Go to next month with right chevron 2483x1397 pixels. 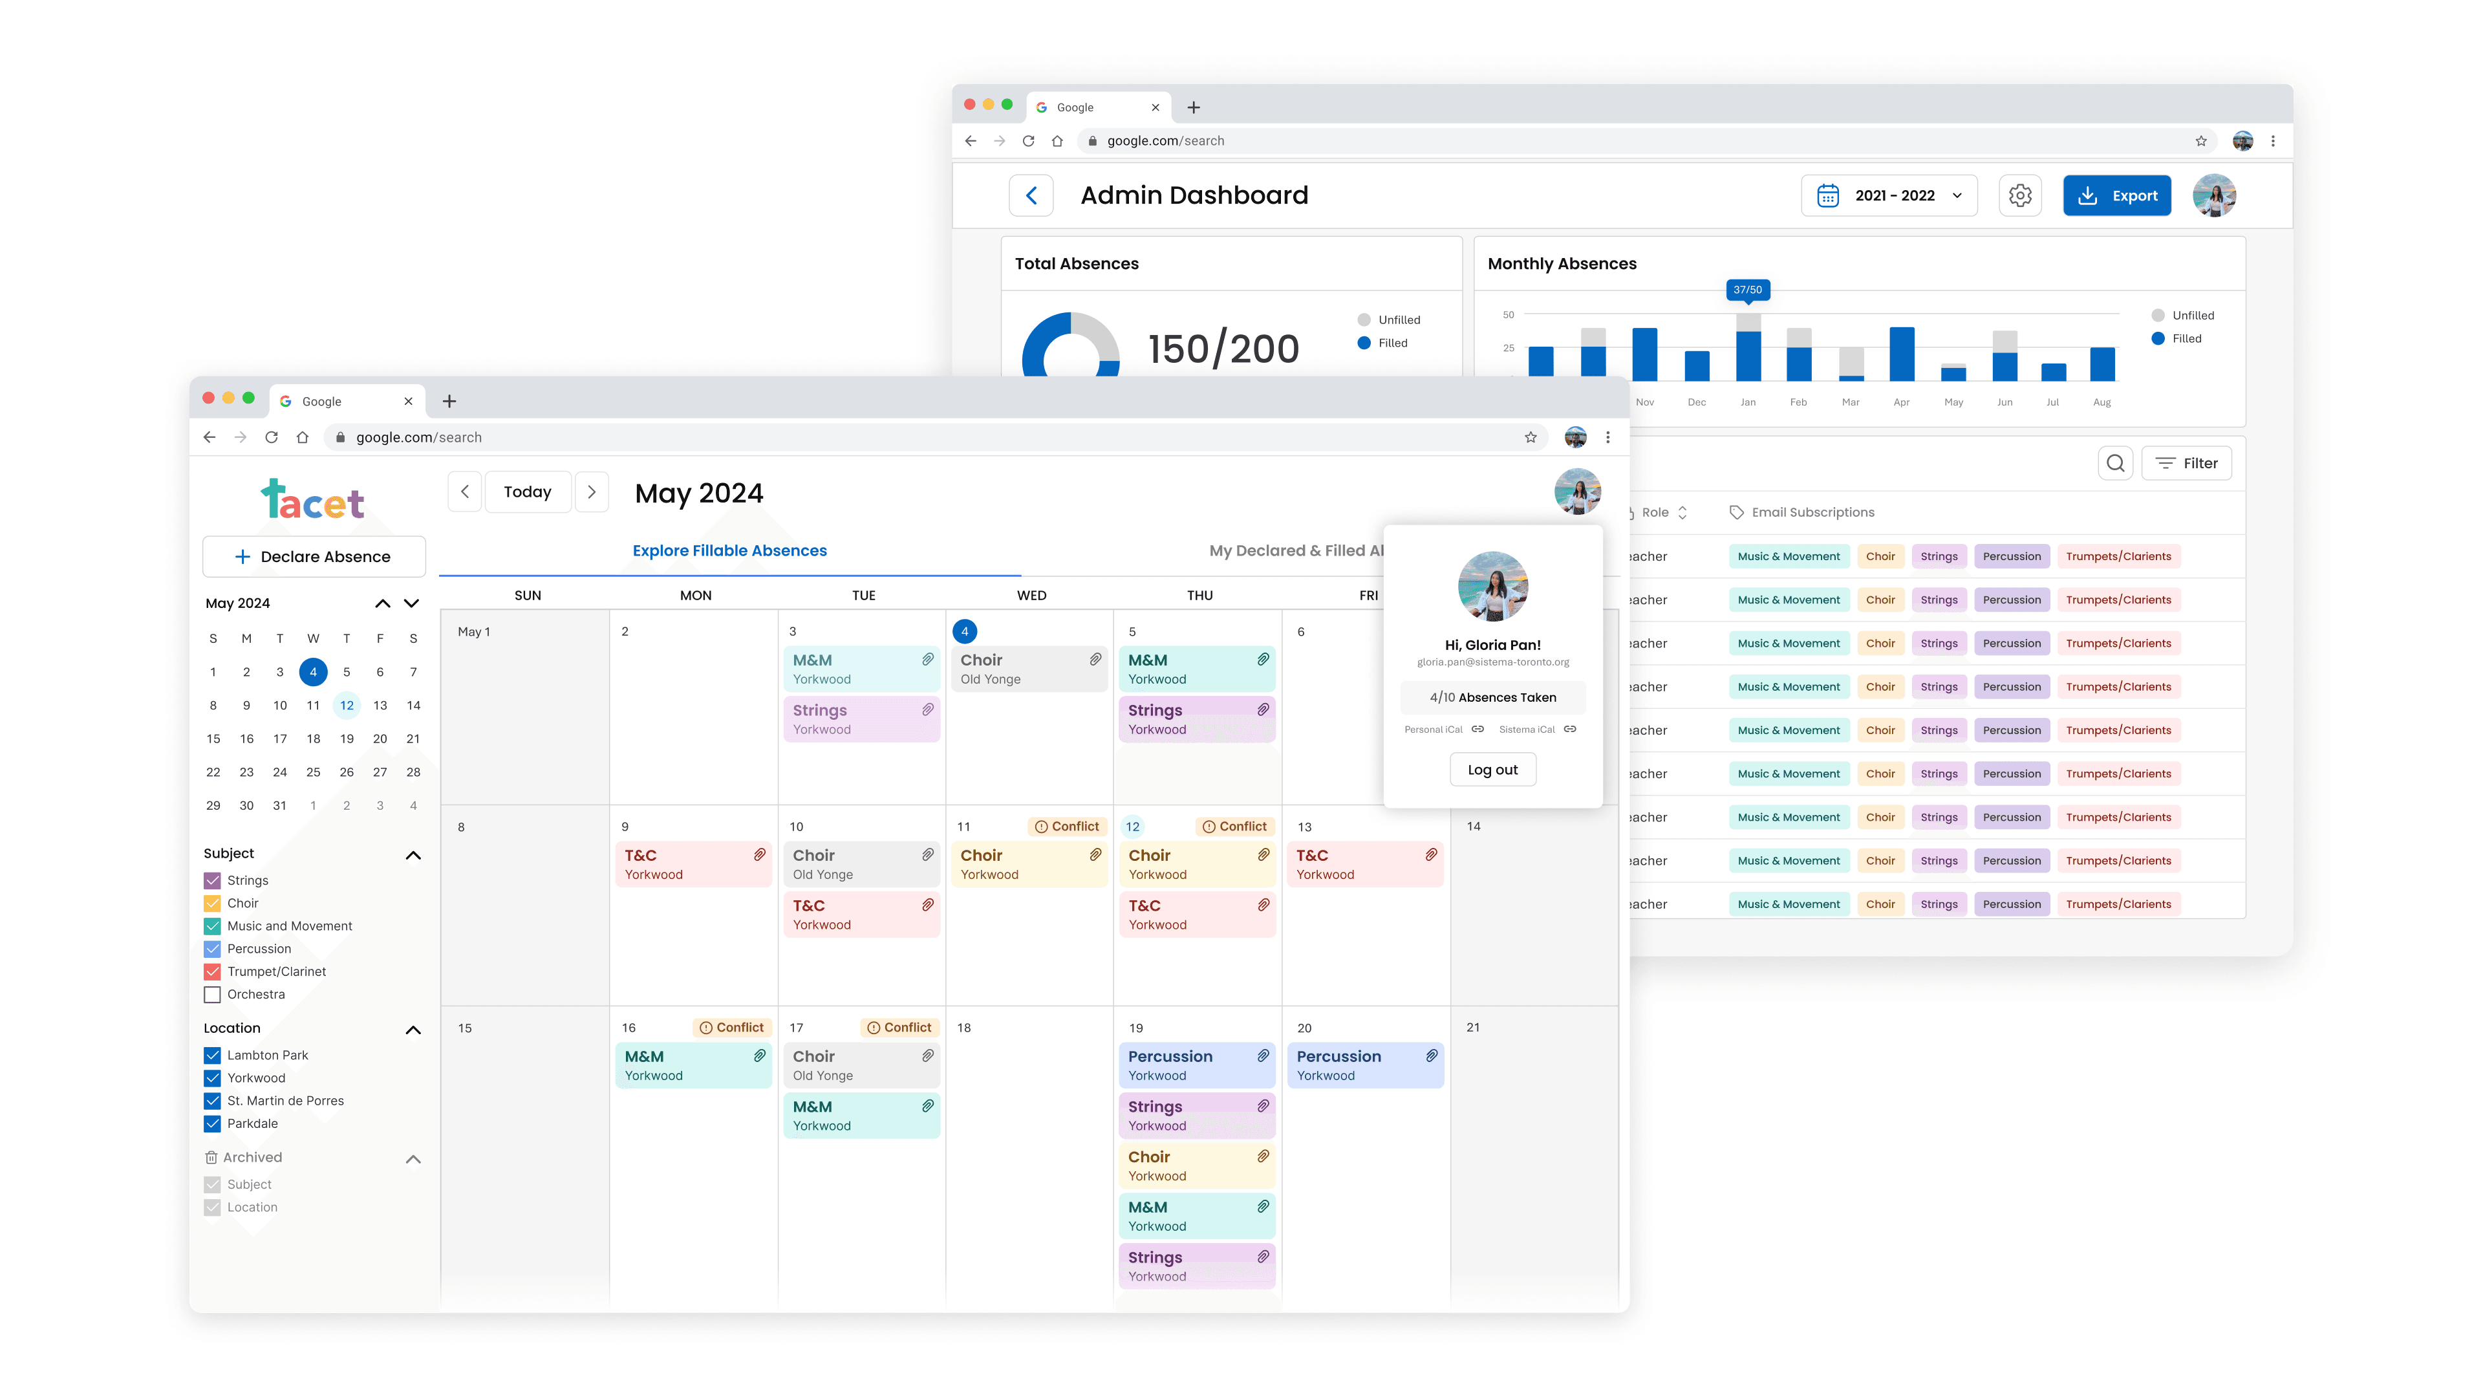click(x=591, y=492)
